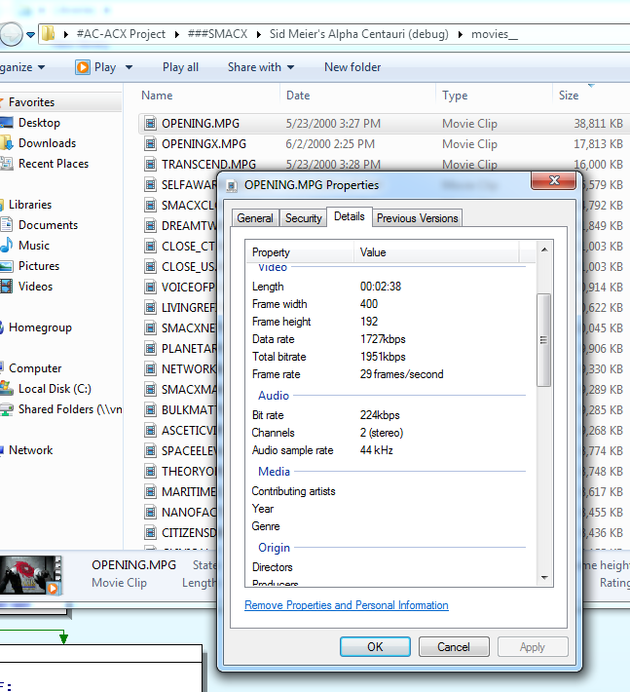This screenshot has width=630, height=692.
Task: Open the Pictures library icon
Action: [5, 266]
